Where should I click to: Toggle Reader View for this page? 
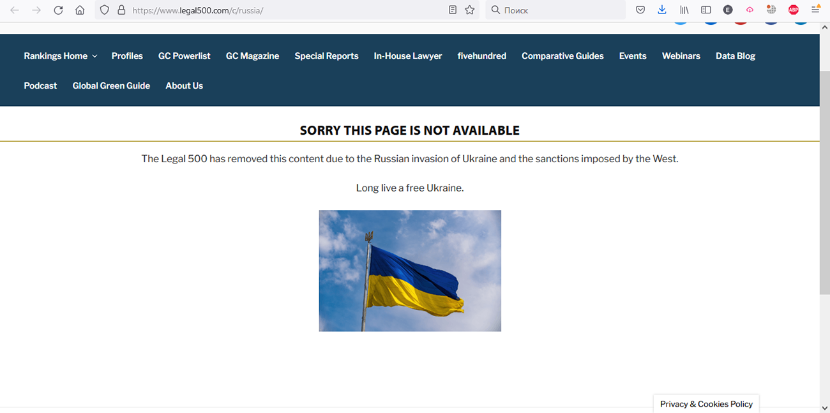pyautogui.click(x=453, y=10)
